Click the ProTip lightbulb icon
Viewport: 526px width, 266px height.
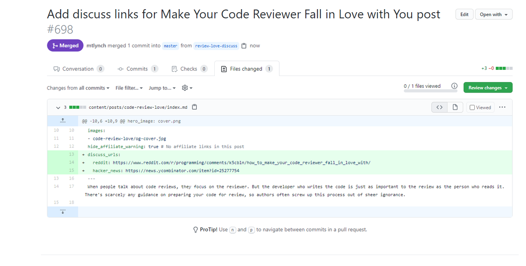pos(195,229)
